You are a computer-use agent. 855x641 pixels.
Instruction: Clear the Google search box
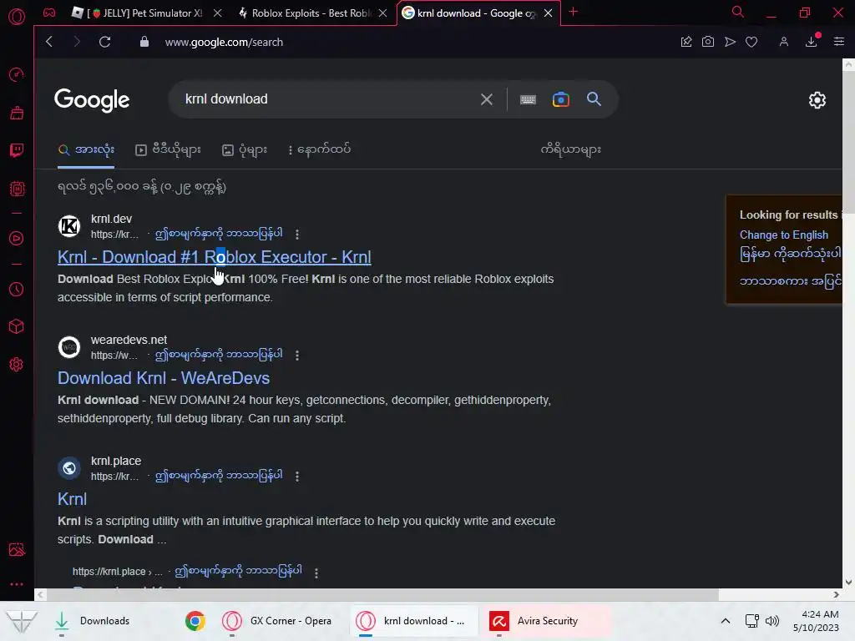point(487,99)
